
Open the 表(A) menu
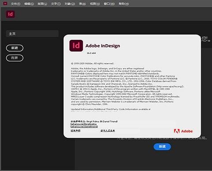(x=82, y=4)
